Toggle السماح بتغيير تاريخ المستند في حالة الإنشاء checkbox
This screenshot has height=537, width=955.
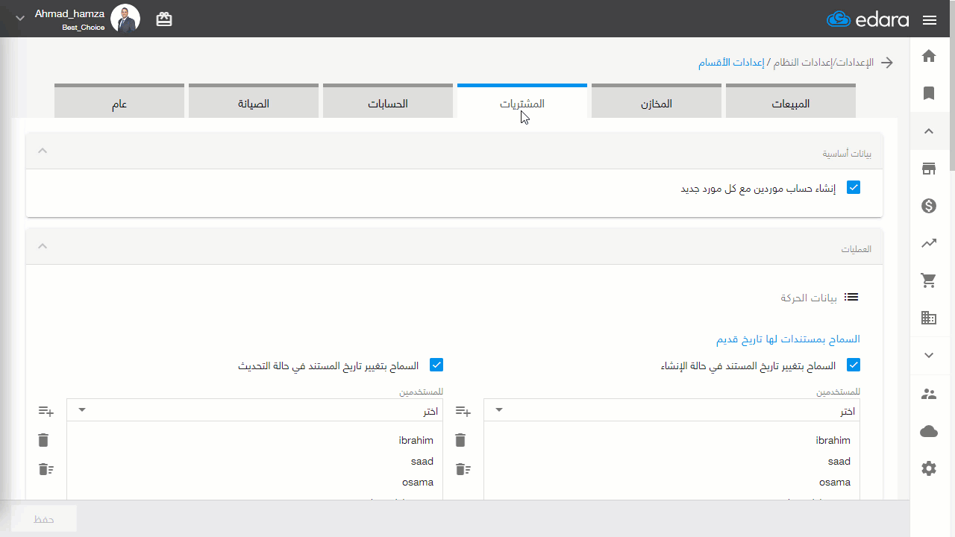coord(854,365)
